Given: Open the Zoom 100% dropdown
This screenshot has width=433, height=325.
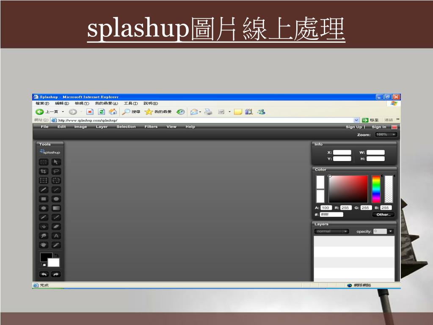Looking at the screenshot, I should [x=386, y=135].
